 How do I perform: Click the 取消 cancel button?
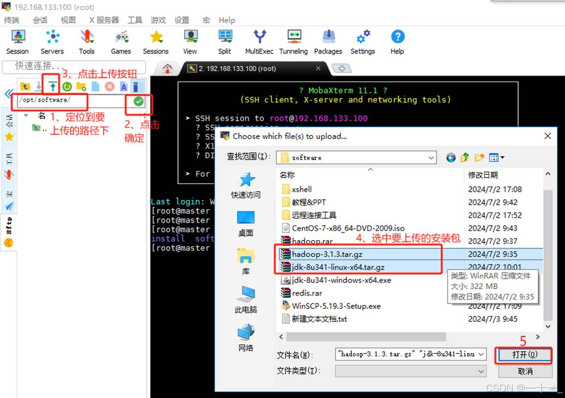(x=524, y=371)
